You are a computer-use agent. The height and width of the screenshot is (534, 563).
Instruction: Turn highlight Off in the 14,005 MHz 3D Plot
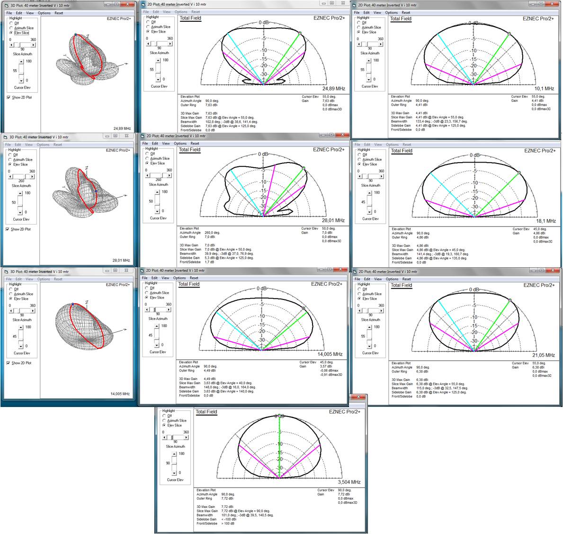click(x=11, y=289)
